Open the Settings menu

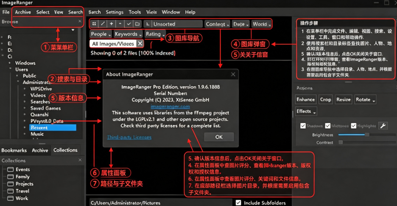point(115,12)
